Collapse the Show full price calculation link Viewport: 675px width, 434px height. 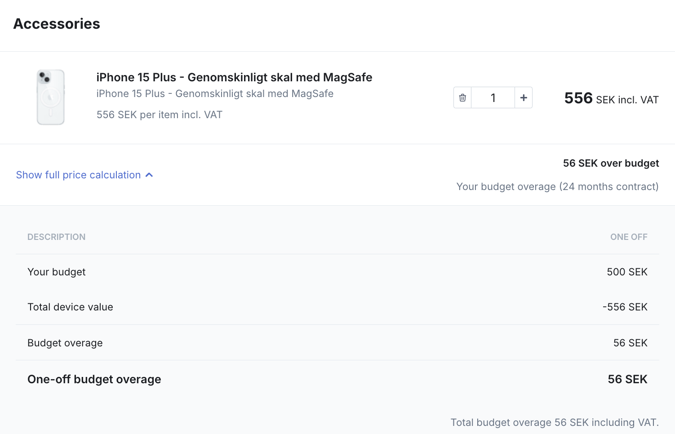(84, 175)
